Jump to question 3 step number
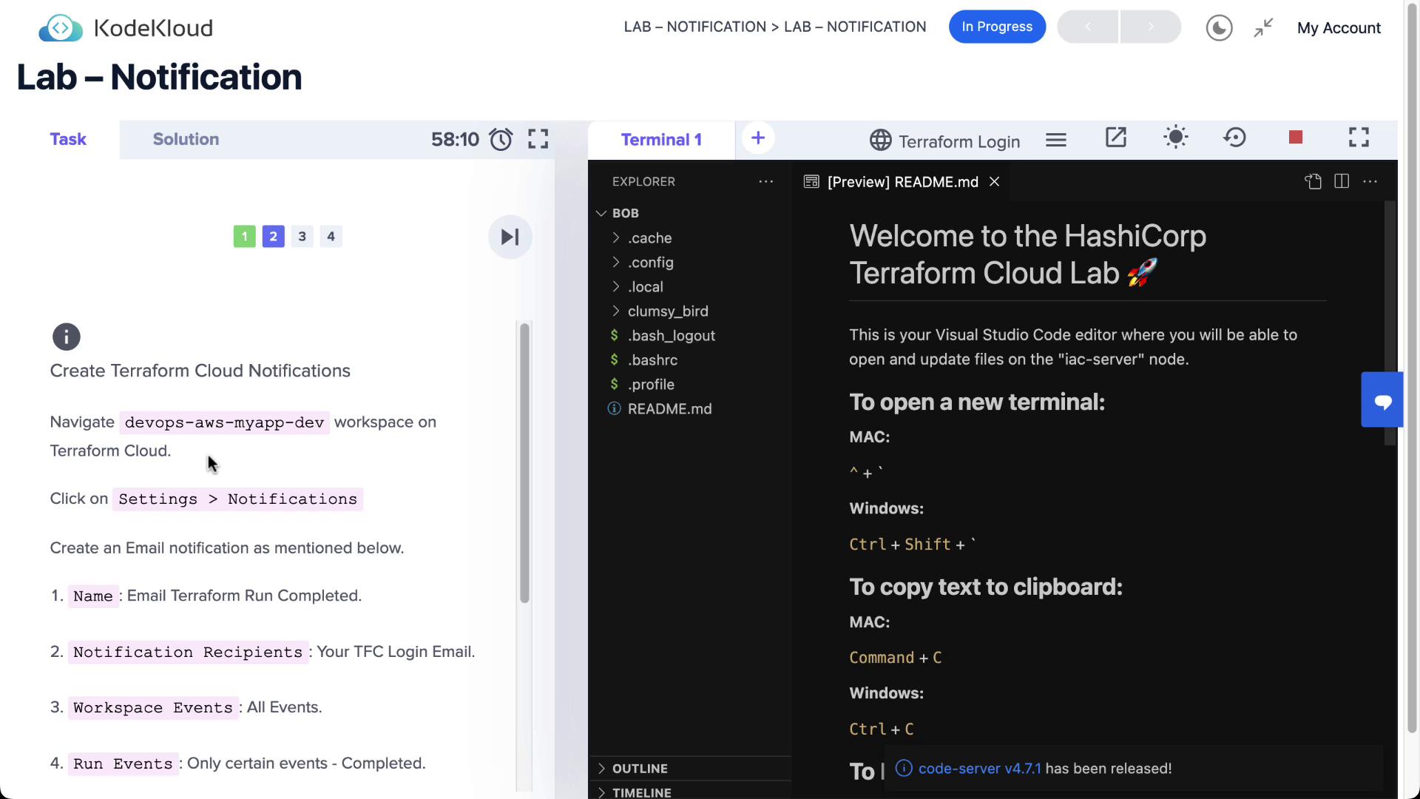1420x799 pixels. tap(302, 237)
